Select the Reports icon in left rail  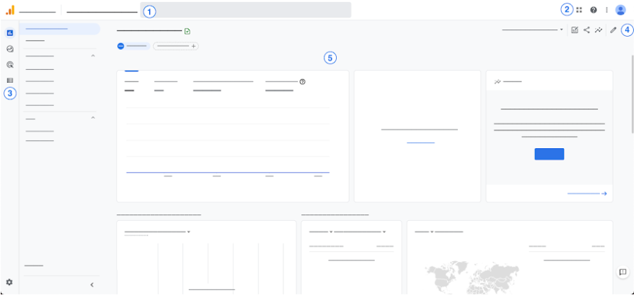click(x=10, y=33)
